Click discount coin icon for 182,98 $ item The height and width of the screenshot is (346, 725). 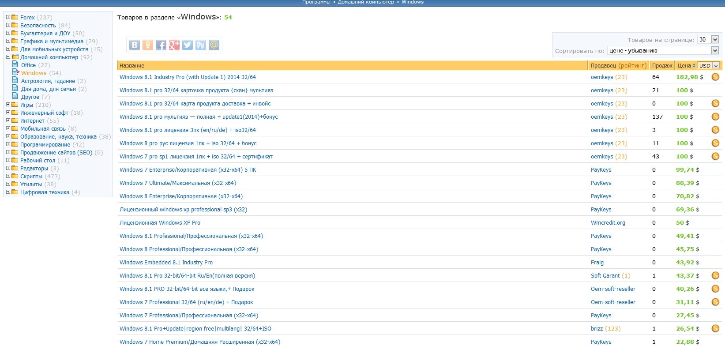click(x=715, y=77)
